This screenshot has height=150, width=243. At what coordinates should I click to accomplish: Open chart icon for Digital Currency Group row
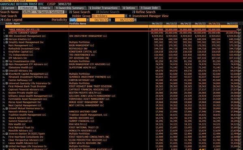pyautogui.click(x=240, y=33)
